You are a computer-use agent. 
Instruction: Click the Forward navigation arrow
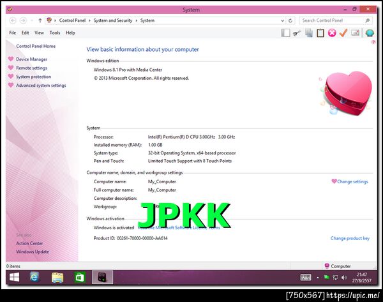pyautogui.click(x=23, y=20)
